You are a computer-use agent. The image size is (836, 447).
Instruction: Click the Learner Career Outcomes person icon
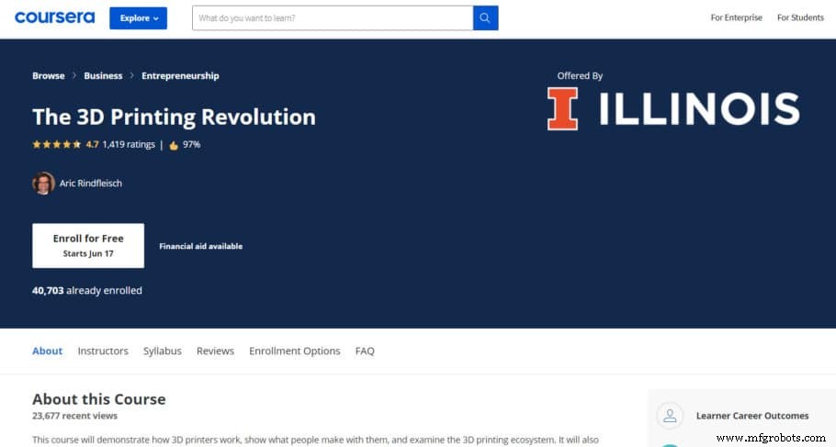point(670,416)
